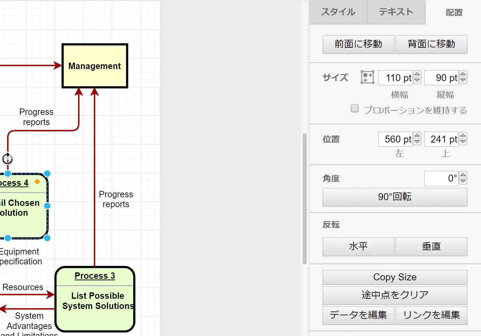This screenshot has height=336, width=481.
Task: Flip the shape using 水平
Action: [x=358, y=247]
